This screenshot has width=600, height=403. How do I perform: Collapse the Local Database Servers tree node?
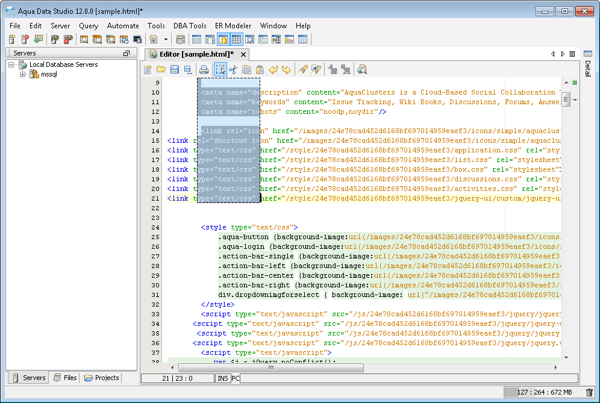coord(11,64)
